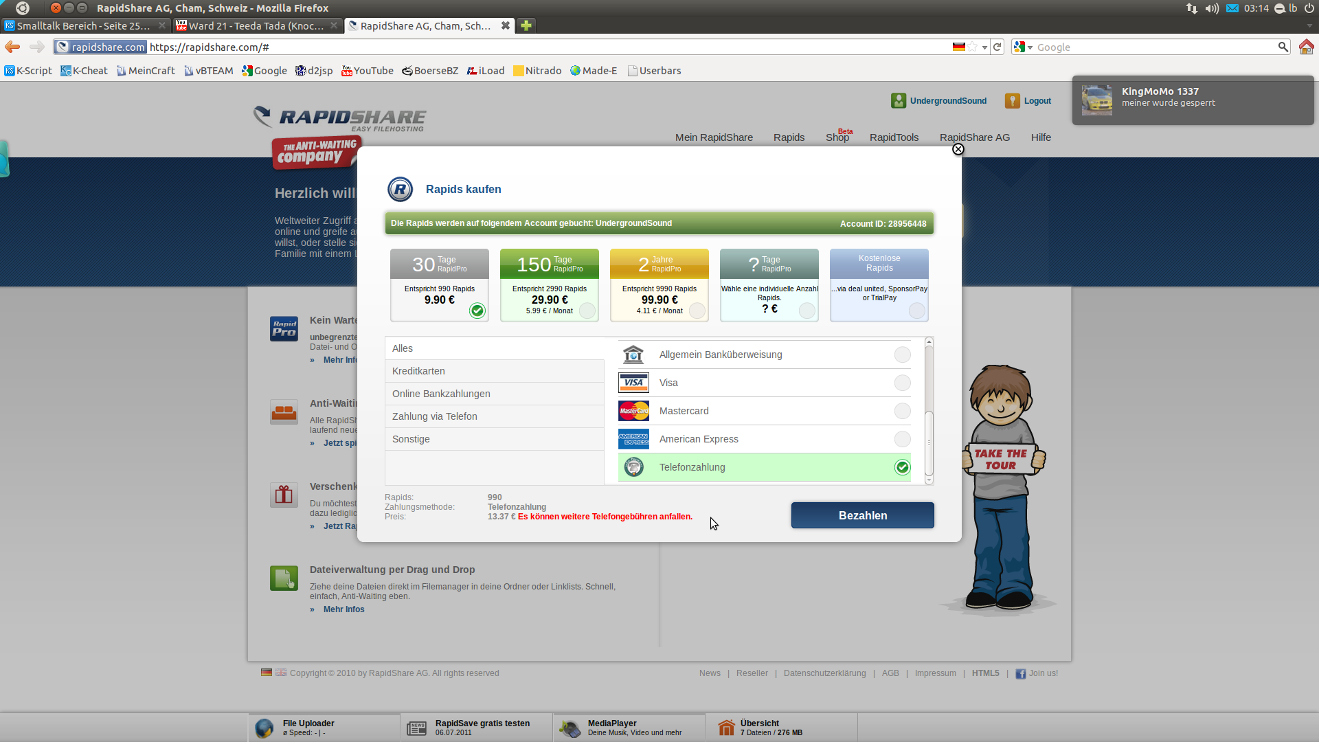Filter by Online Bankzahlungen
The width and height of the screenshot is (1319, 742).
495,394
